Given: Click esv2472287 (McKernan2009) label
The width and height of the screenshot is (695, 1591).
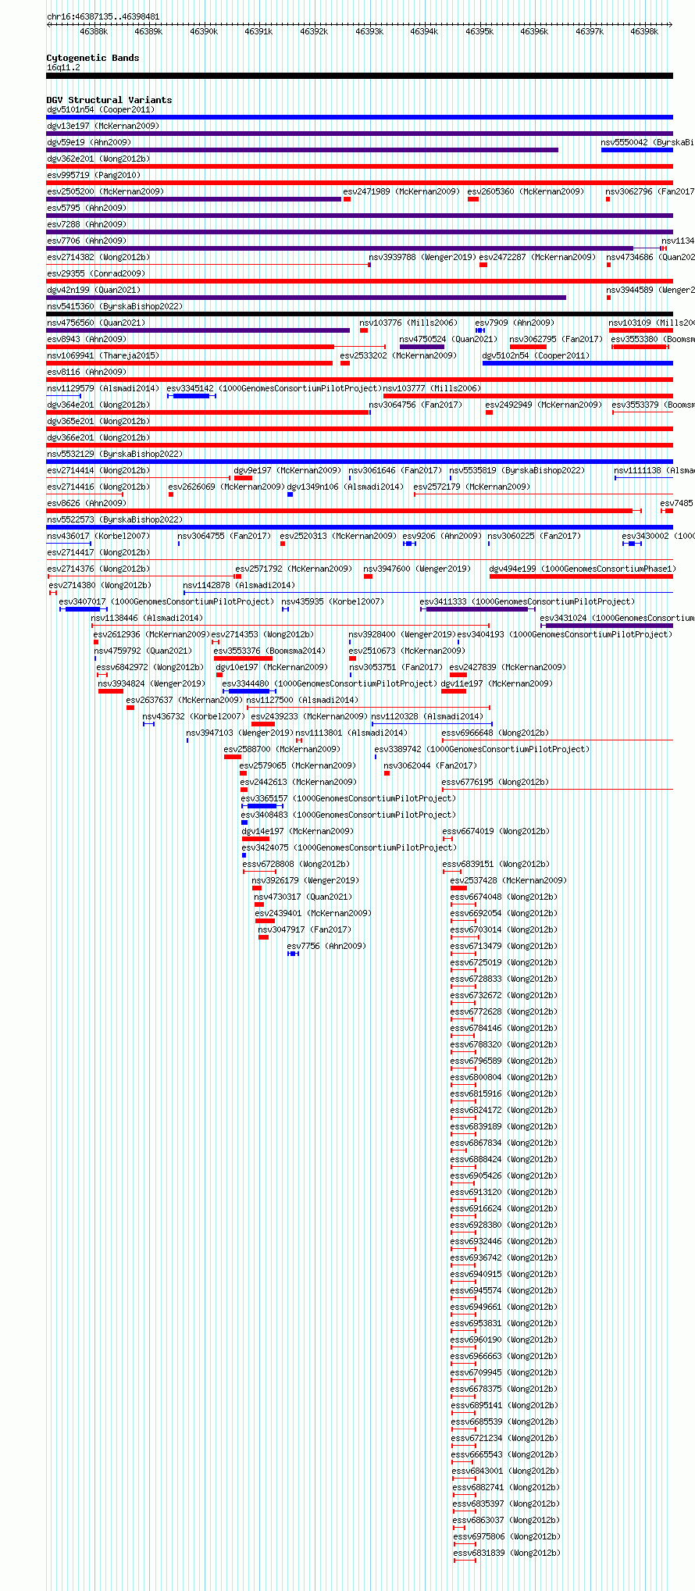Looking at the screenshot, I should (x=537, y=258).
